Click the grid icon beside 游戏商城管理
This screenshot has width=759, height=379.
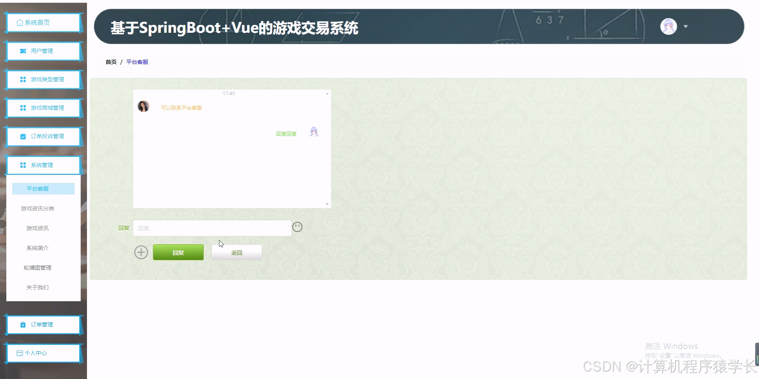click(x=23, y=108)
